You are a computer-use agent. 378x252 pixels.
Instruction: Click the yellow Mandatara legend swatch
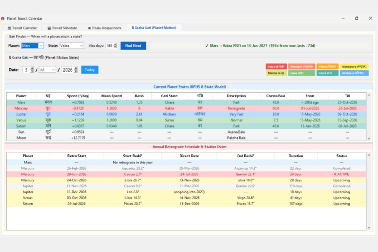coord(354,67)
